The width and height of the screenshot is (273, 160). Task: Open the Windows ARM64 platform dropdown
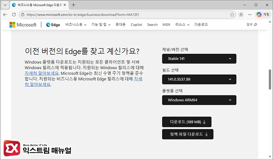(x=199, y=100)
